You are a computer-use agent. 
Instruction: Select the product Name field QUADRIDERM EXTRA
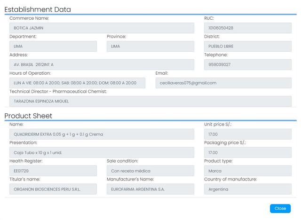(102, 134)
